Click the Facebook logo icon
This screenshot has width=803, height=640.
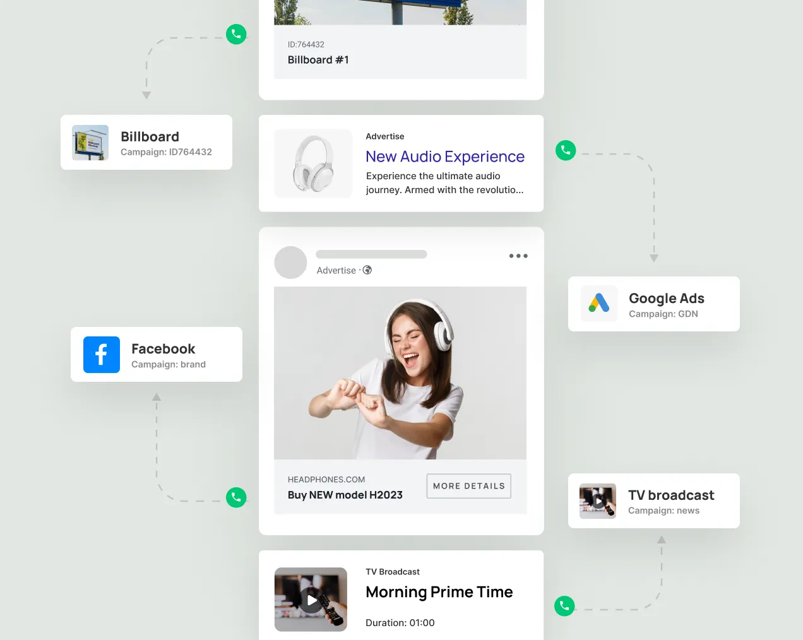(x=101, y=355)
